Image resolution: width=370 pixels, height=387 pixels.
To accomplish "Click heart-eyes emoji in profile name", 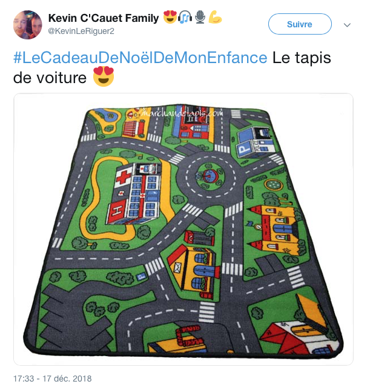I will pyautogui.click(x=170, y=17).
